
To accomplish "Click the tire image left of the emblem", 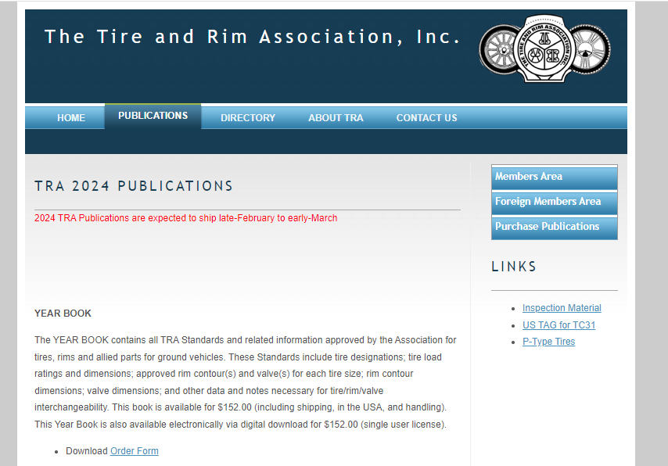I will coord(497,53).
